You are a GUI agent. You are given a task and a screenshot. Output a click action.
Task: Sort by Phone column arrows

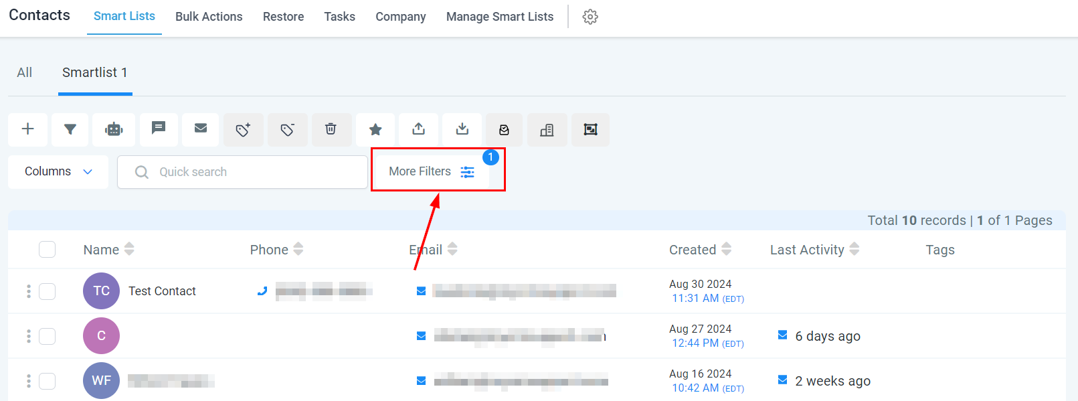point(298,249)
